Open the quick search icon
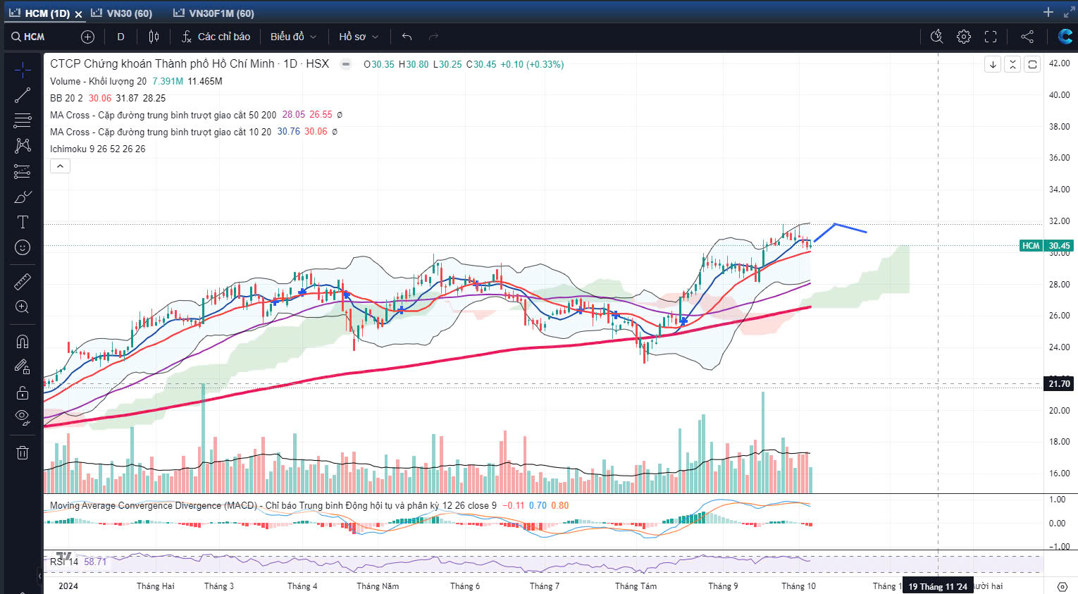The height and width of the screenshot is (594, 1078). pyautogui.click(x=936, y=37)
